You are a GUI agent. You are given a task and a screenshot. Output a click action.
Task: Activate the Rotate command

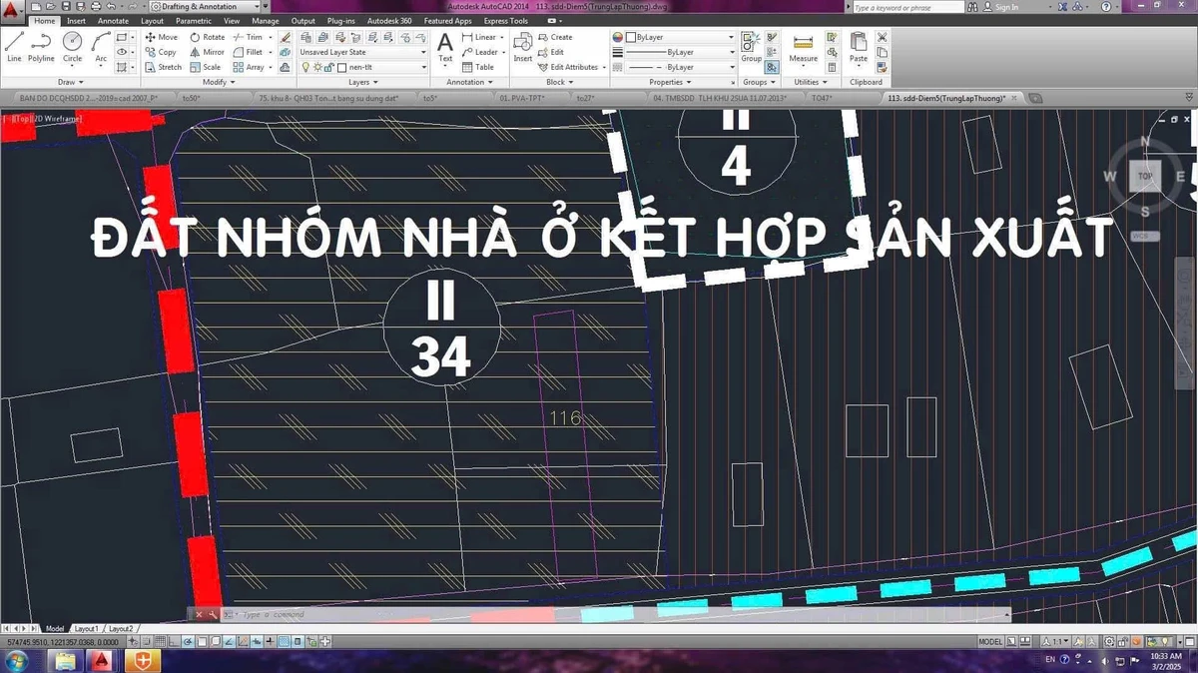207,37
